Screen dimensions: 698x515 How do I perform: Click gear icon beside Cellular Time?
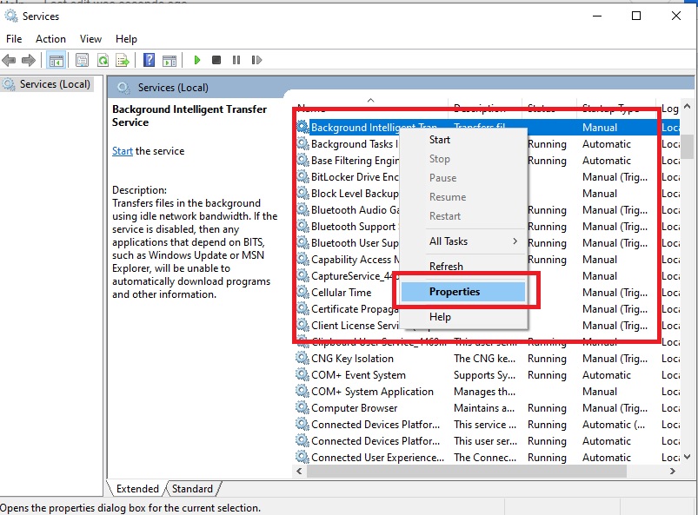(302, 292)
